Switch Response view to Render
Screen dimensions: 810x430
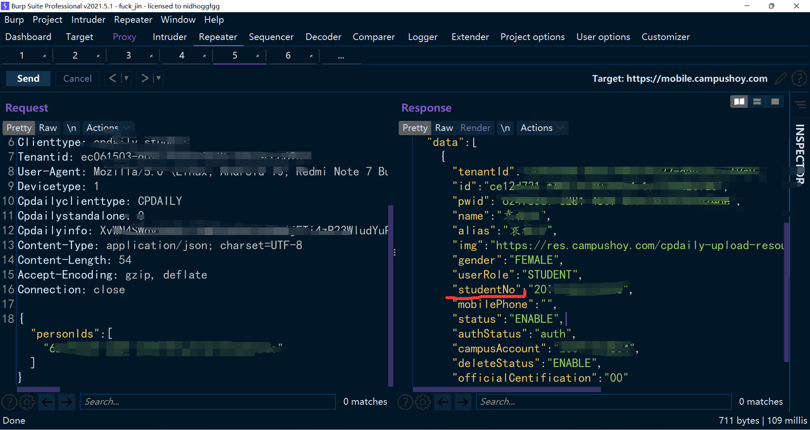(x=475, y=128)
